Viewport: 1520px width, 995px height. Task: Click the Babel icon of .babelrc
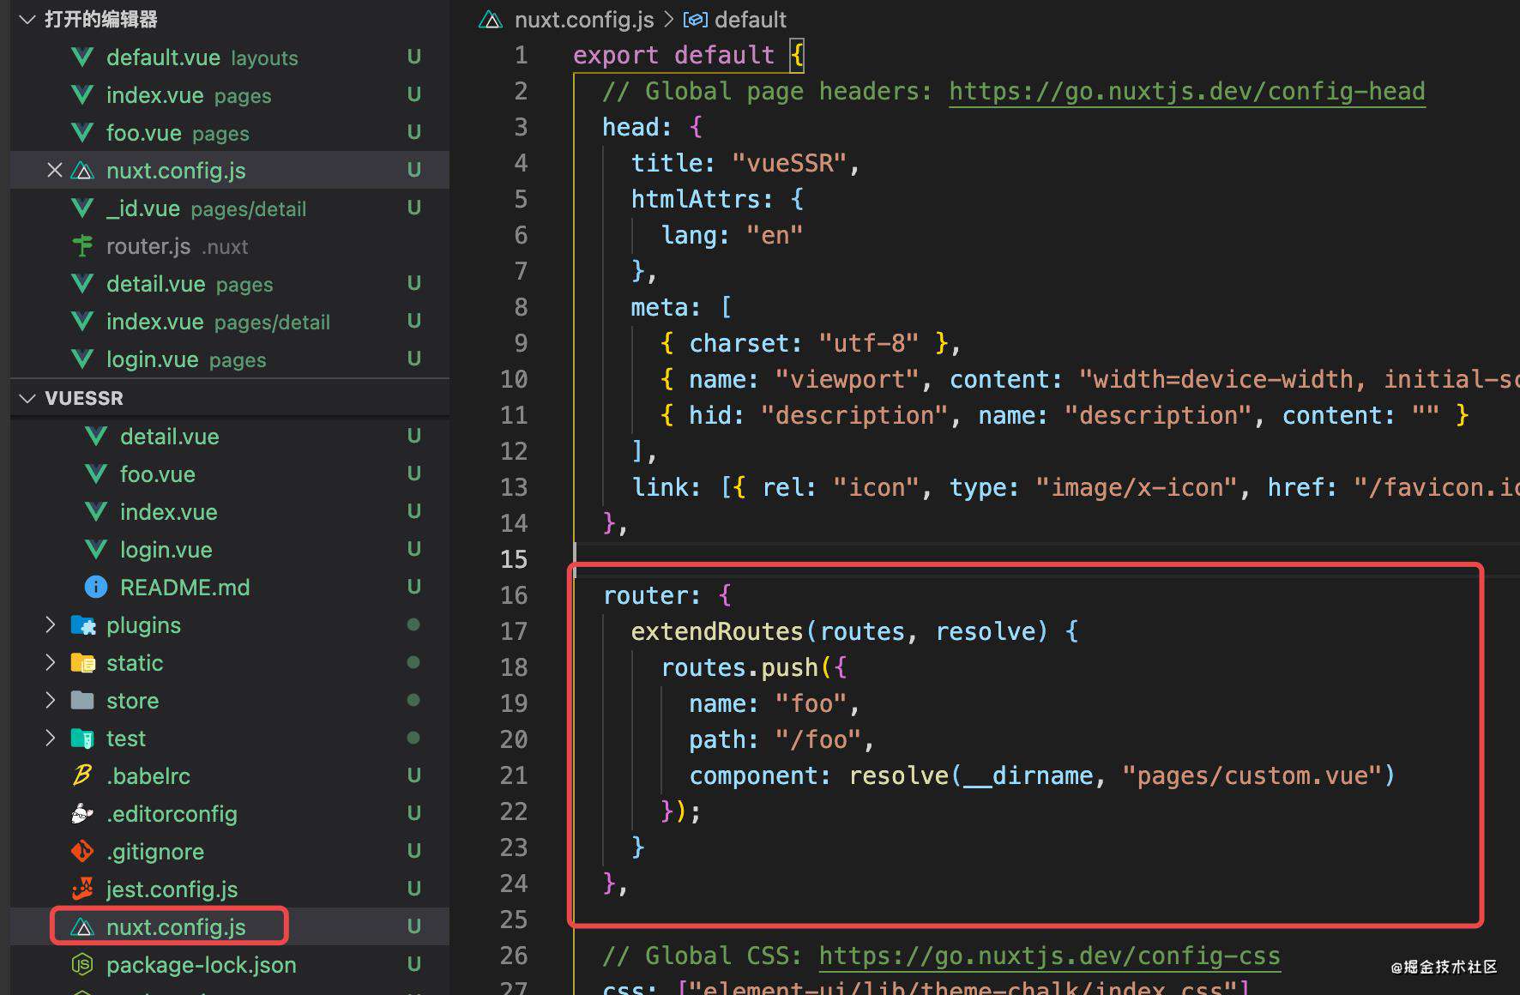(82, 775)
